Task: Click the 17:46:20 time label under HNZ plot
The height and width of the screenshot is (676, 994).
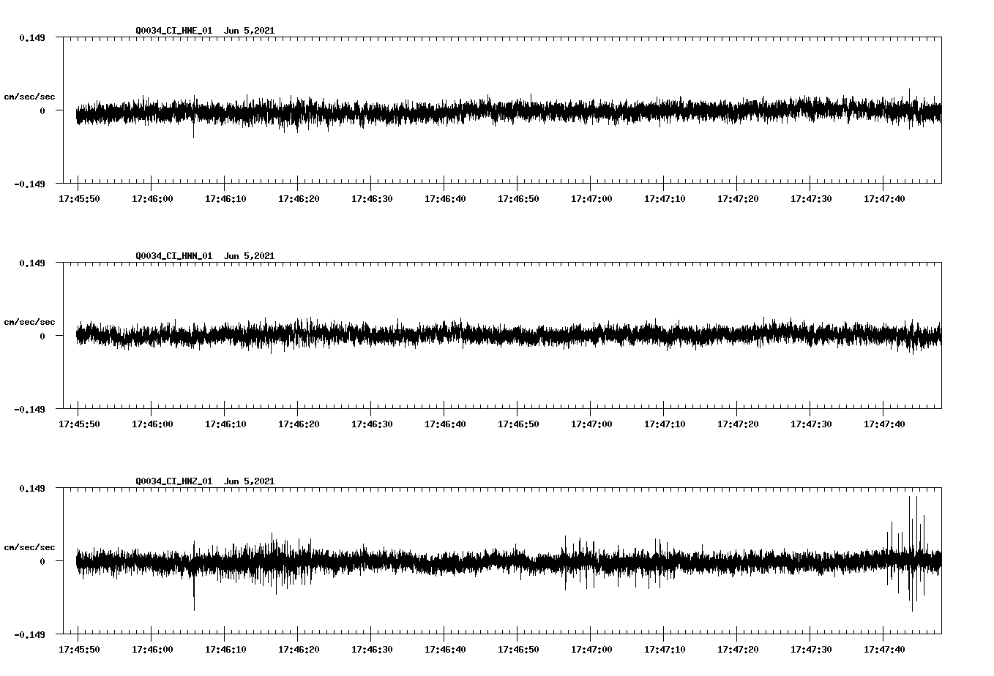Action: tap(298, 650)
